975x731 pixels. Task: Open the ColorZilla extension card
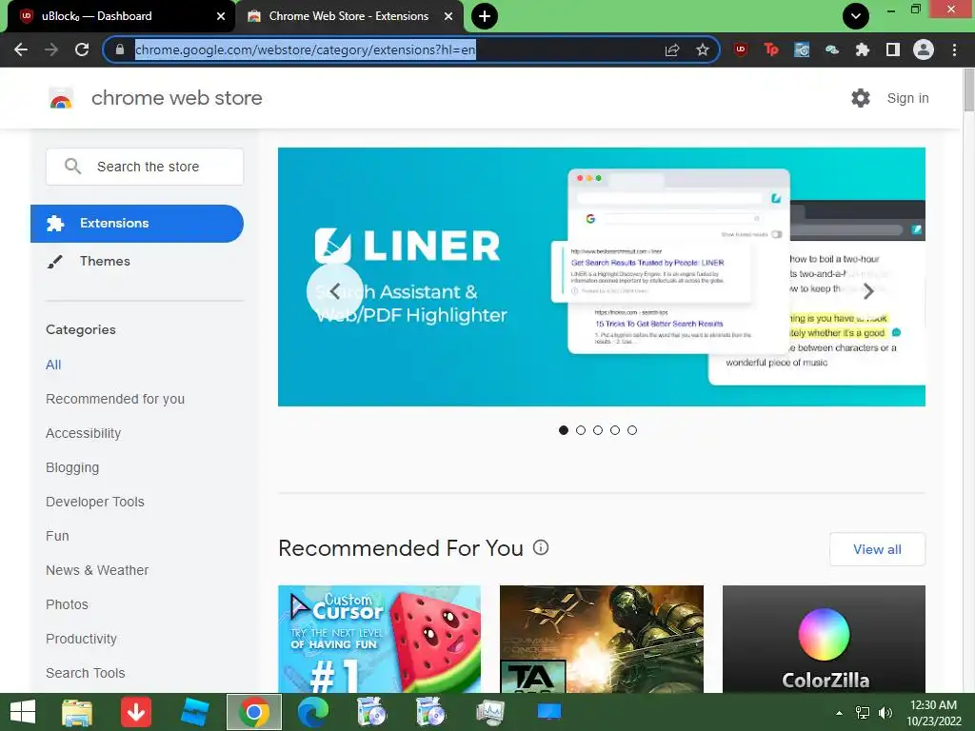824,639
